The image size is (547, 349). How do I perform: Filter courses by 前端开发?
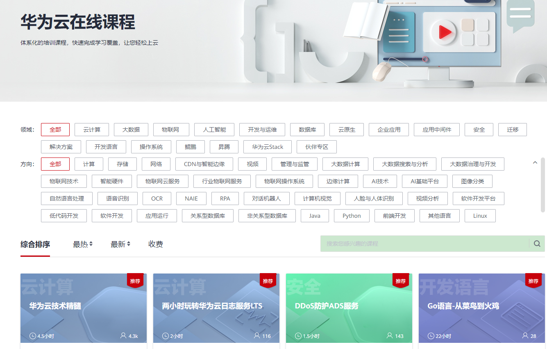pyautogui.click(x=395, y=216)
